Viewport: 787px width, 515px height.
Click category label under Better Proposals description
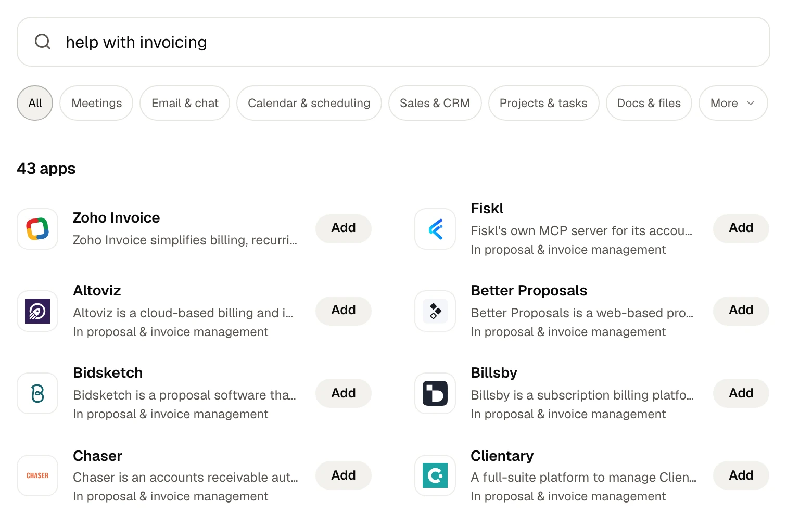click(x=568, y=332)
